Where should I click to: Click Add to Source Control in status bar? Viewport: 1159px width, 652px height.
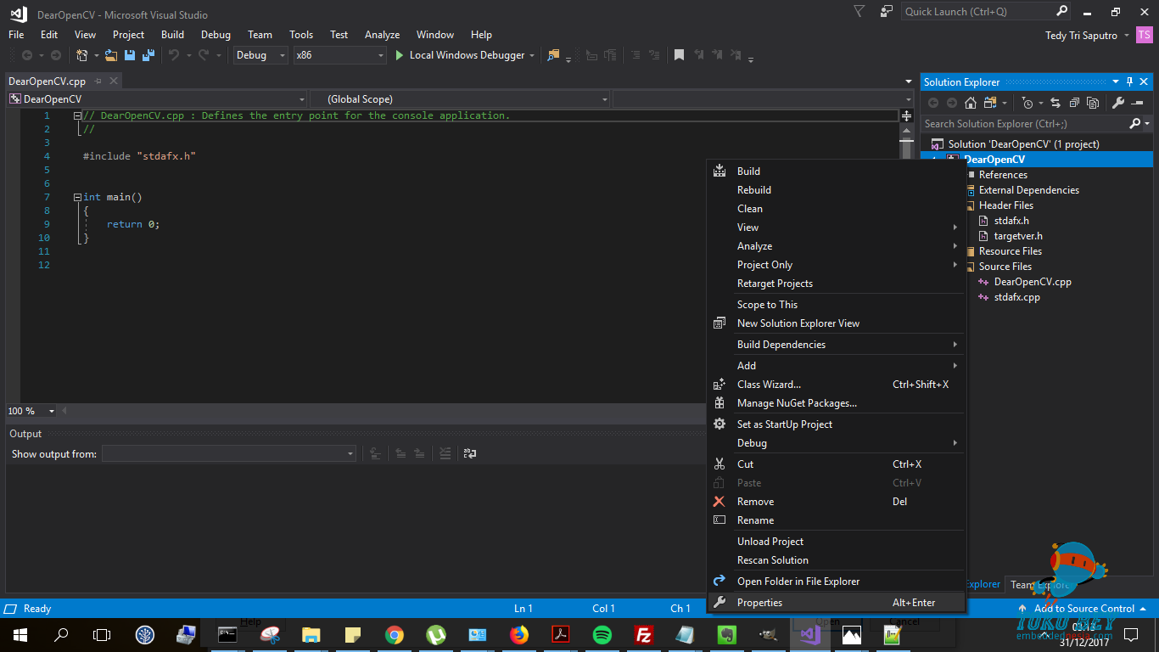(x=1083, y=609)
